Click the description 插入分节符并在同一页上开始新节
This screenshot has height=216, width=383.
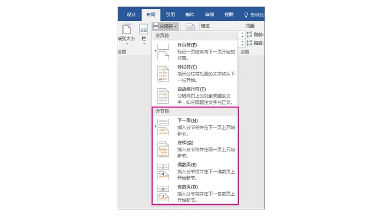(206, 153)
